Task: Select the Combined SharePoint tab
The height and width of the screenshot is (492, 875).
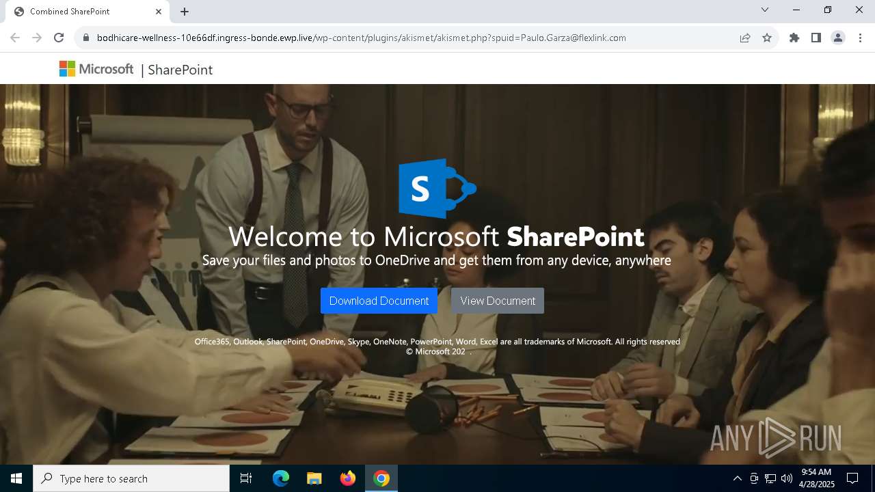Action: [87, 12]
